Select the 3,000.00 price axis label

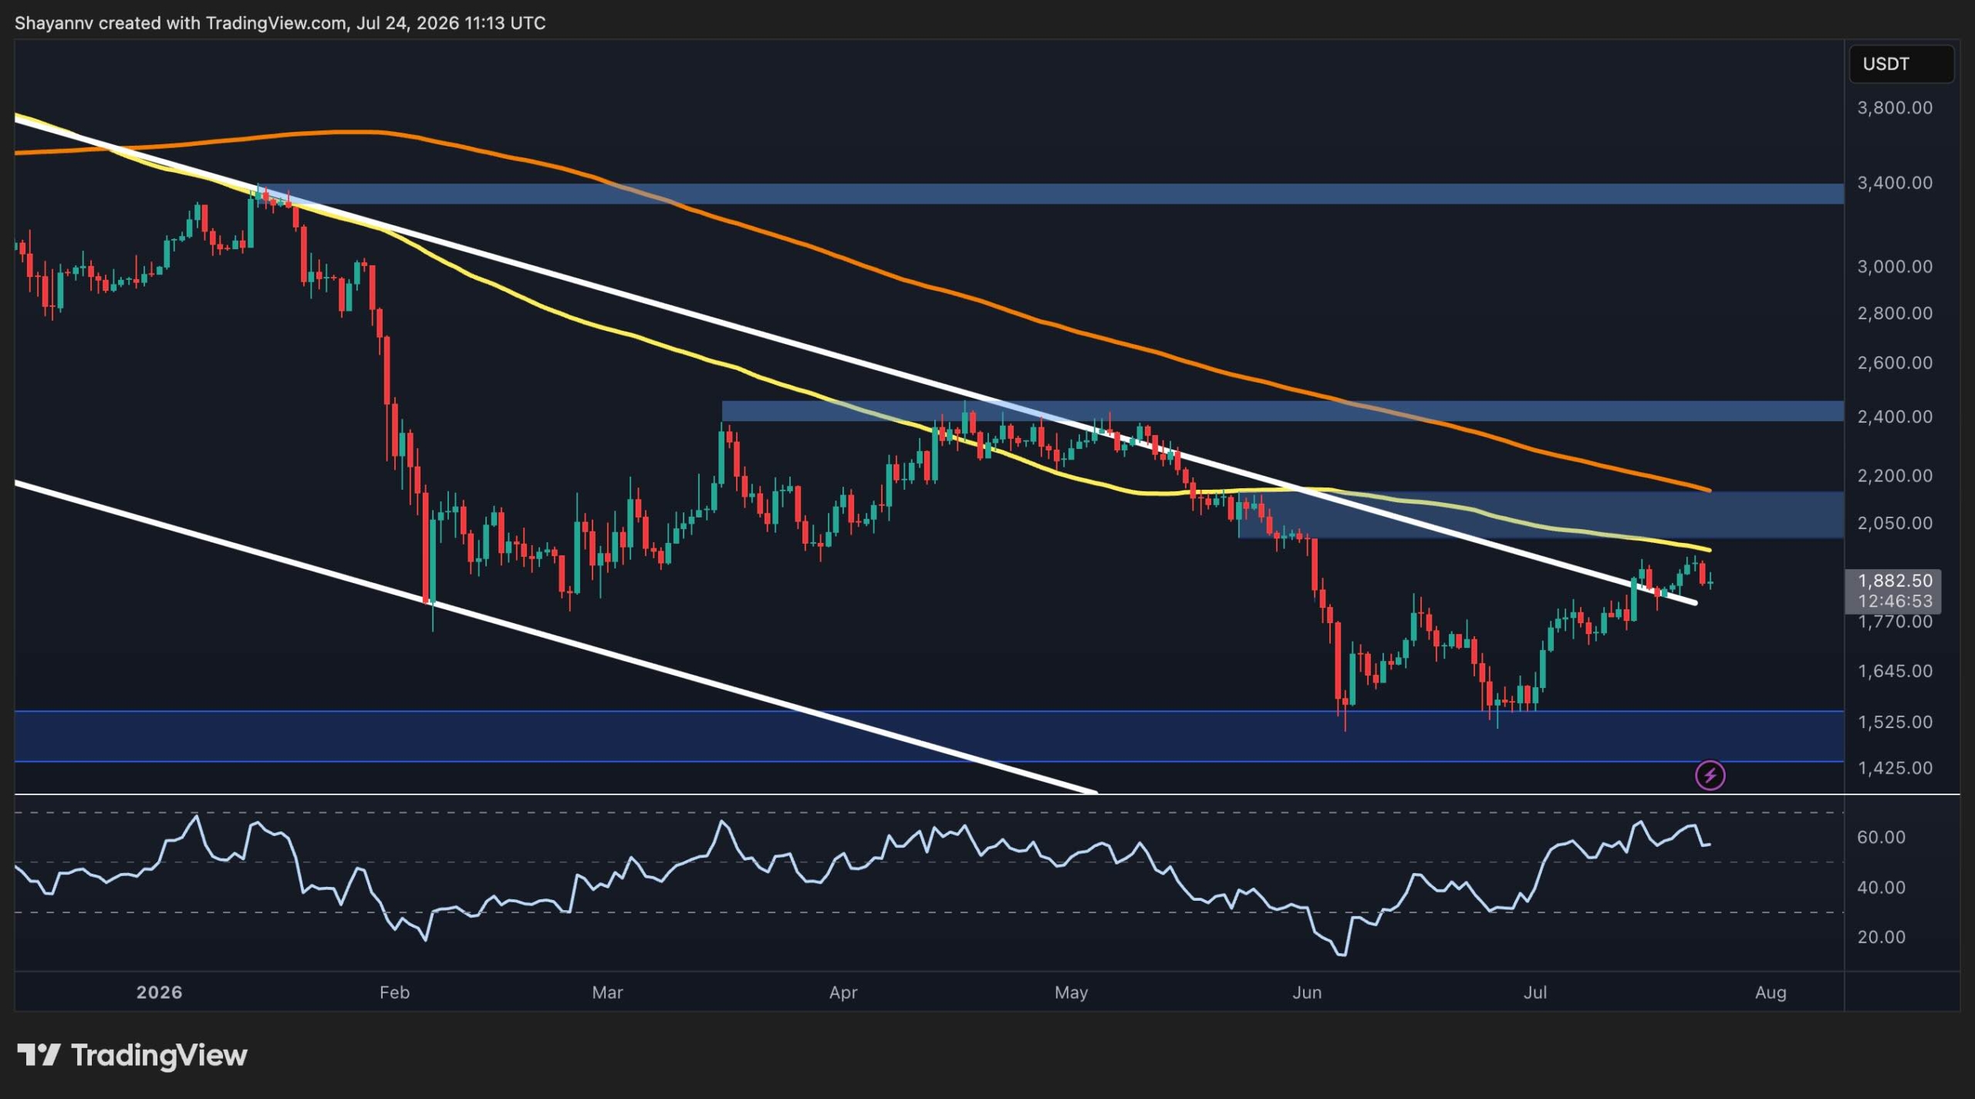(x=1895, y=267)
